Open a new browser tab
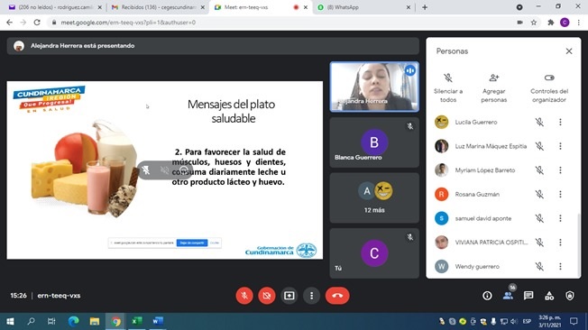 pos(425,7)
